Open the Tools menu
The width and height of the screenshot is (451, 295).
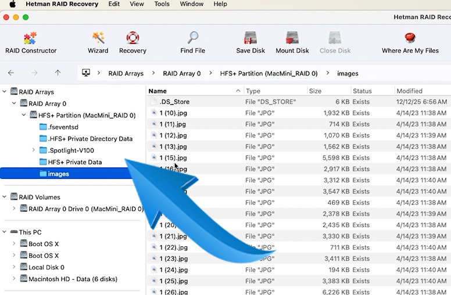coord(162,4)
